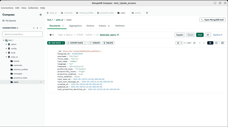Switch to table view of documents
This screenshot has height=127, width=228.
[222, 43]
